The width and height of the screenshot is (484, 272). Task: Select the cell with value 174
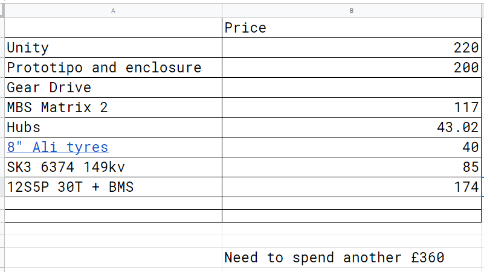(x=352, y=187)
